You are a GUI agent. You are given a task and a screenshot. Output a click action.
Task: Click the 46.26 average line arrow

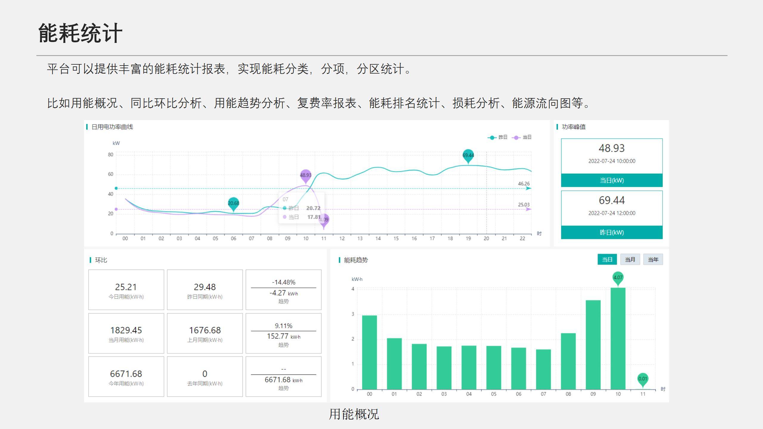(x=528, y=188)
